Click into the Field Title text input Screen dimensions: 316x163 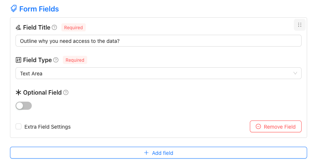[159, 41]
